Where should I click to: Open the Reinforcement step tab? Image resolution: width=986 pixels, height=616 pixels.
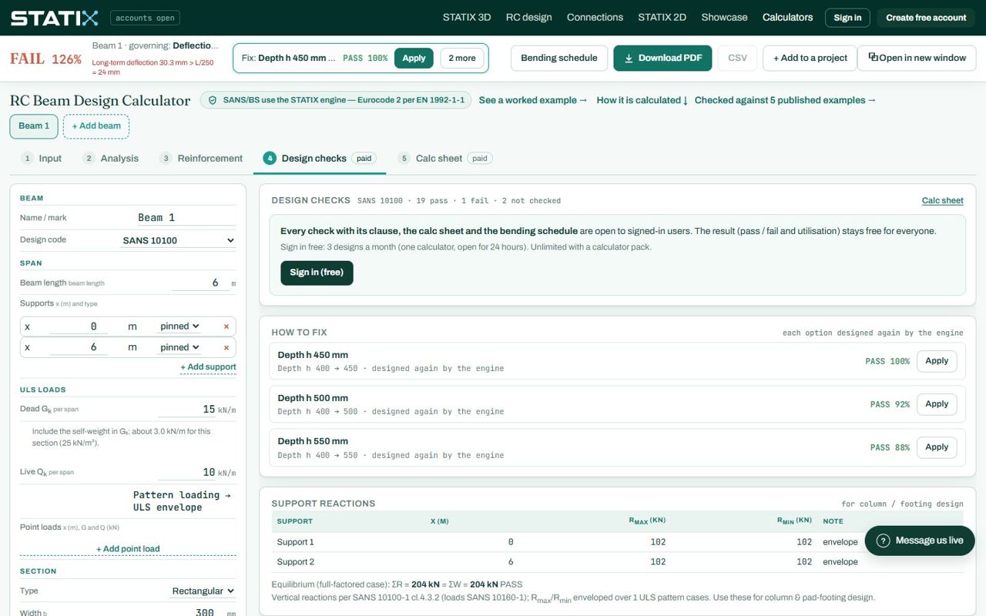pos(201,158)
